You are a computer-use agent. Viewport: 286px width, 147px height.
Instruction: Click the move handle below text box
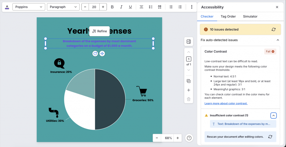[102, 54]
